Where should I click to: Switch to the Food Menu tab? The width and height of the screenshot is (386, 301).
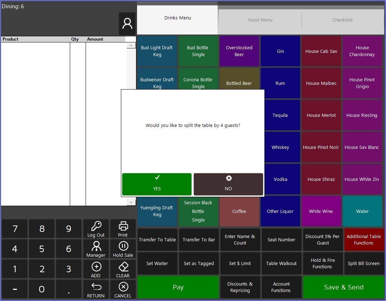click(260, 20)
